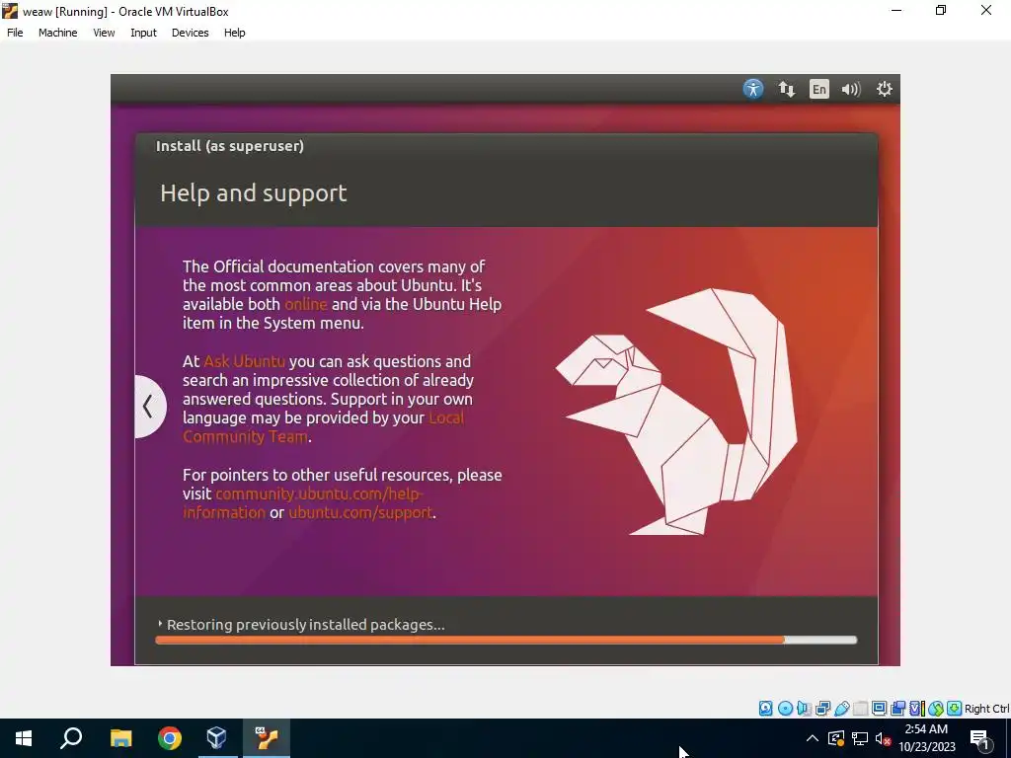Click the 'Restoring previously installed packages...' status text
The height and width of the screenshot is (758, 1011).
point(306,625)
